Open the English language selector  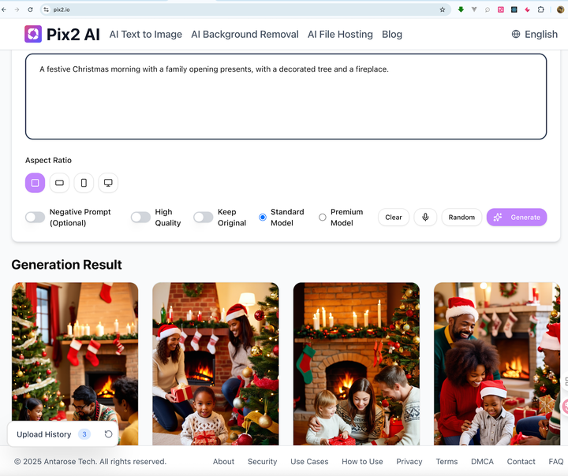[x=534, y=34]
